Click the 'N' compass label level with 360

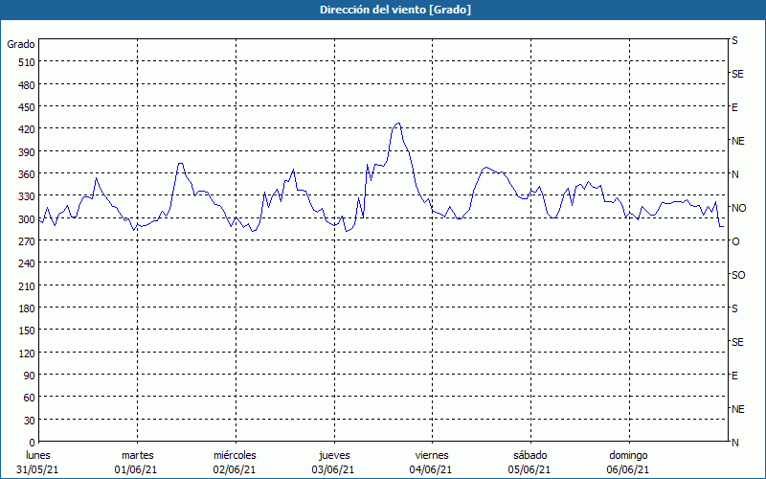[735, 174]
